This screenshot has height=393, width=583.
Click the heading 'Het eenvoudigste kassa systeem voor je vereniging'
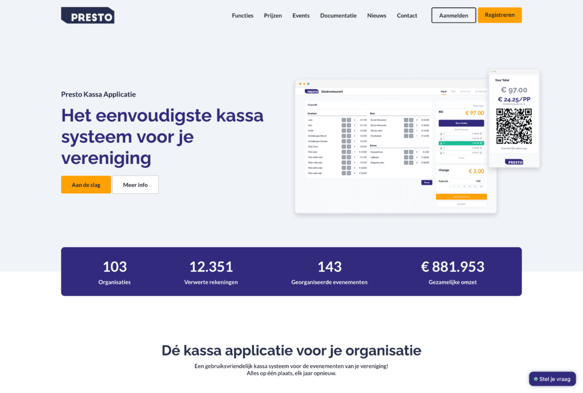(x=162, y=136)
